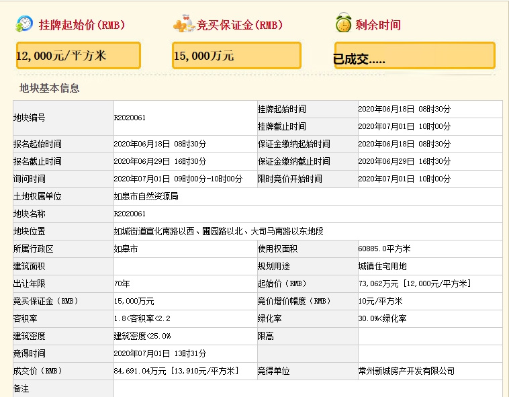Click the 限时竞价开始时间 label
509x397 pixels.
pos(290,179)
